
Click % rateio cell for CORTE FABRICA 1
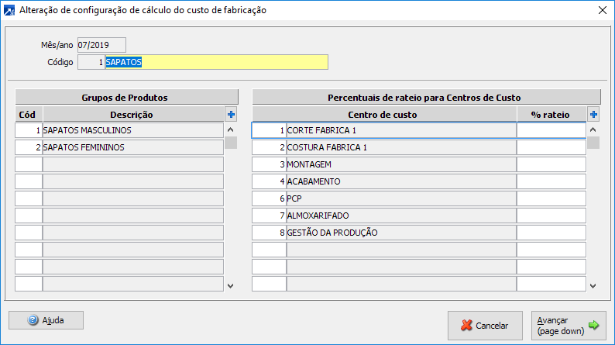(551, 130)
